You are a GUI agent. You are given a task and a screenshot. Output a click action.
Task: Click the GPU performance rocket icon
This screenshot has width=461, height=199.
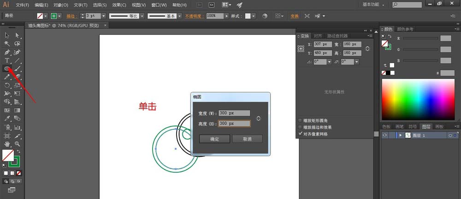[239, 5]
